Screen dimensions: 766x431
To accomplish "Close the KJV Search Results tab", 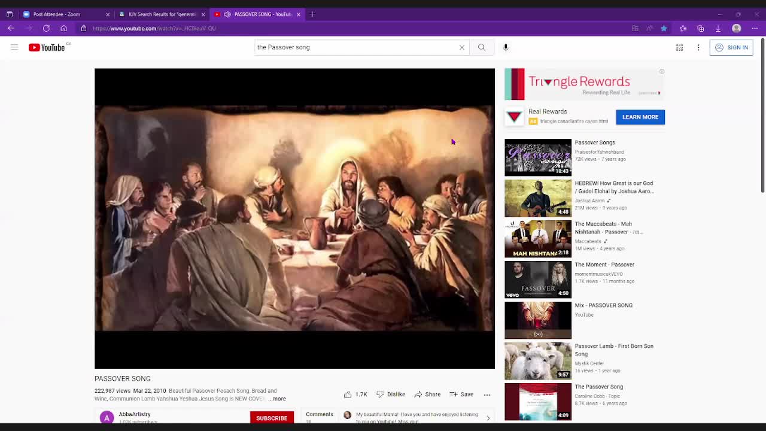I will (203, 14).
